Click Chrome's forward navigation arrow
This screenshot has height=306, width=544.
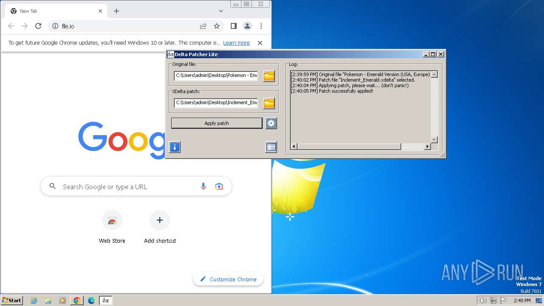25,26
